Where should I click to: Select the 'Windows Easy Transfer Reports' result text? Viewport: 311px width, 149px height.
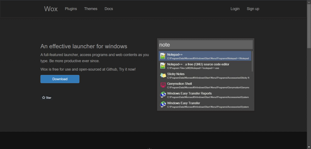[x=190, y=93]
